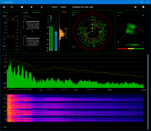151x131 pixels.
Task: Click the stereo goniometer scatter display
Action: pos(130,29)
